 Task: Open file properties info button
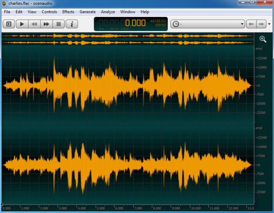pyautogui.click(x=72, y=24)
